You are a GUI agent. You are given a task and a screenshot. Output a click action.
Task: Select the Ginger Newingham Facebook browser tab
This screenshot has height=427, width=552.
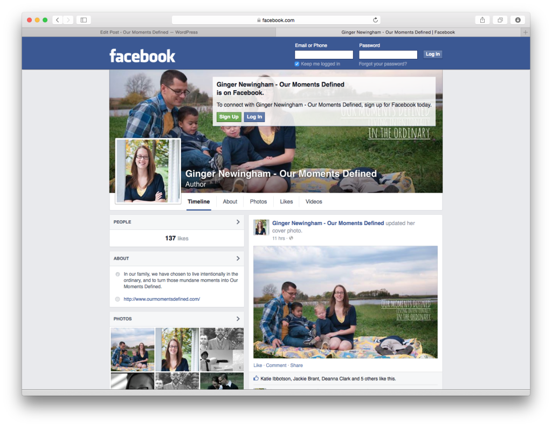click(398, 32)
